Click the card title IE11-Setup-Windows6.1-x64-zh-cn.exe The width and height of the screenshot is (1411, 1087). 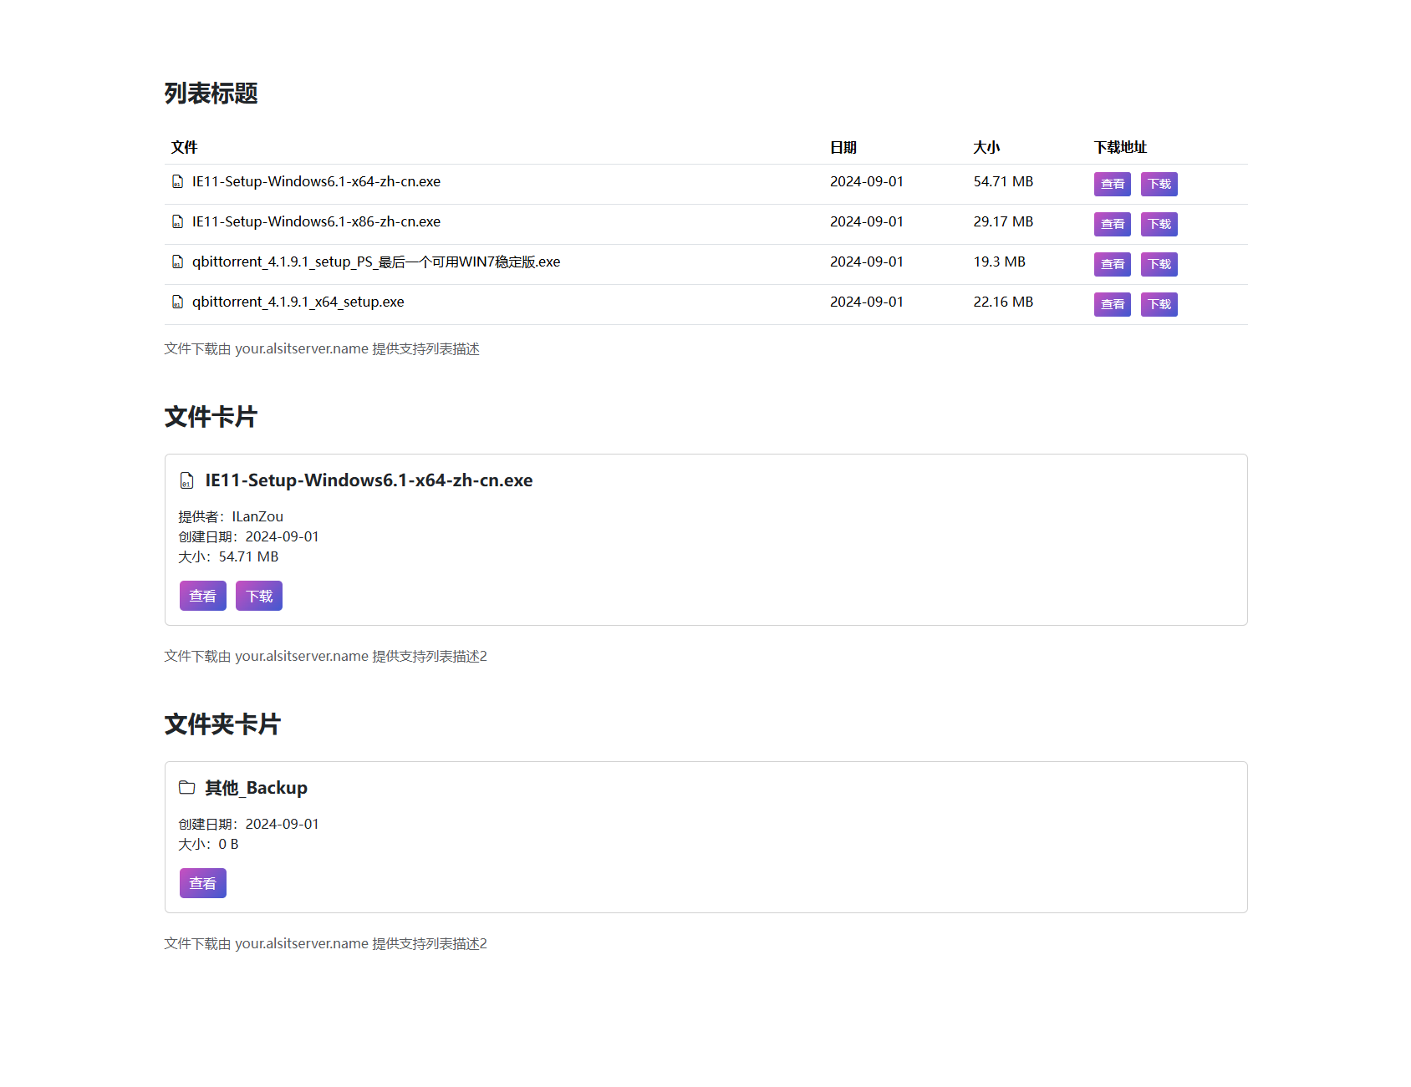point(369,480)
